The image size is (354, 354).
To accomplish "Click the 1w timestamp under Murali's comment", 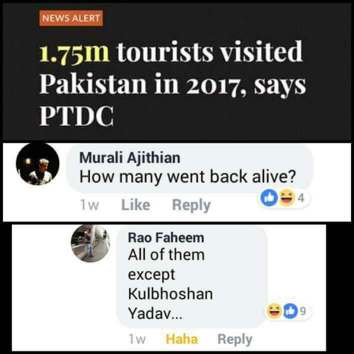I will point(90,205).
